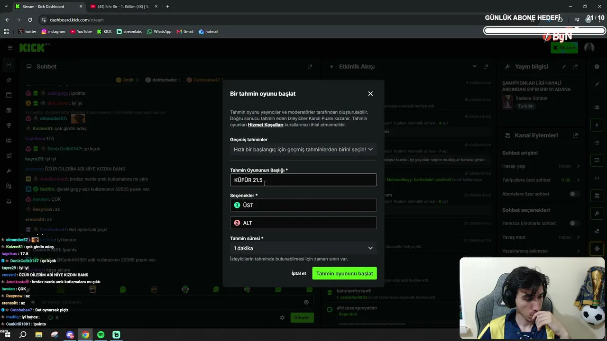Pop out the Sohbet chat panel
Screen dimensions: 607x341
(310, 67)
